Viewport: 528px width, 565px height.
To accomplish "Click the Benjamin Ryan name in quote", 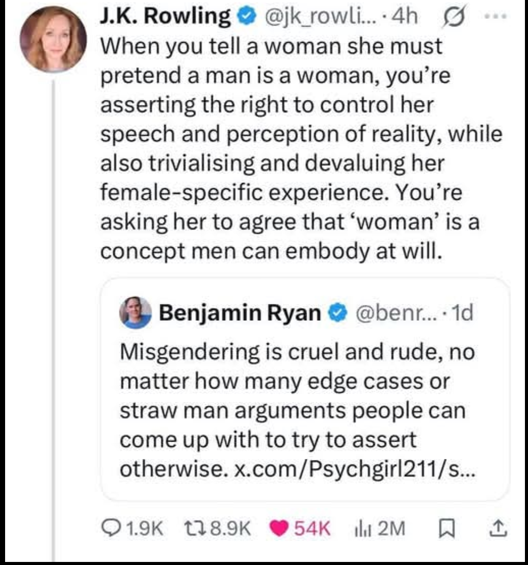I will pos(240,313).
